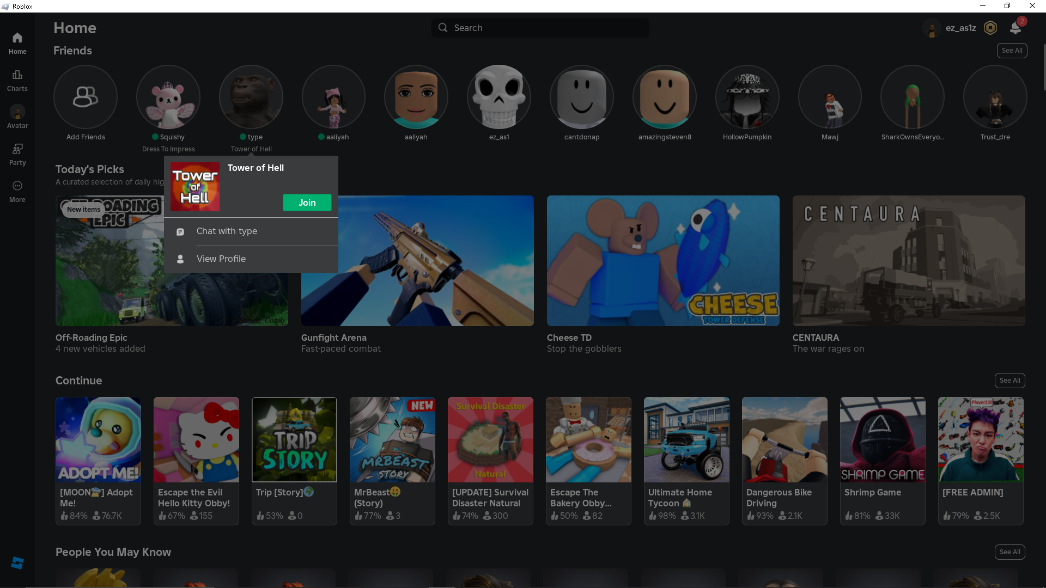Viewport: 1046px width, 588px height.
Task: Click the Off-Roading Epic title text
Action: click(x=92, y=338)
